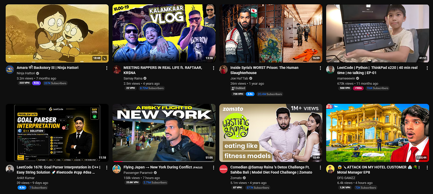
Task: Play the Kalamkaar Vlog thumbnail
Action: pyautogui.click(x=164, y=33)
